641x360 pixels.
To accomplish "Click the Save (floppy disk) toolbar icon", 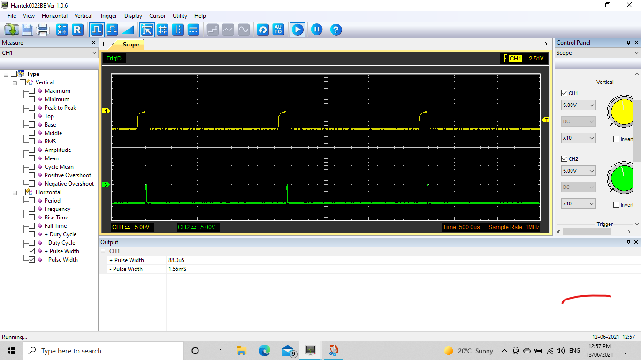I will (27, 30).
